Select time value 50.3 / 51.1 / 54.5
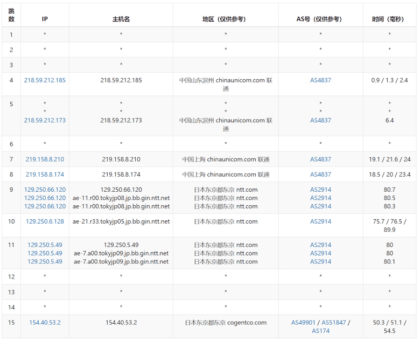This screenshot has height=341, width=420. click(389, 326)
